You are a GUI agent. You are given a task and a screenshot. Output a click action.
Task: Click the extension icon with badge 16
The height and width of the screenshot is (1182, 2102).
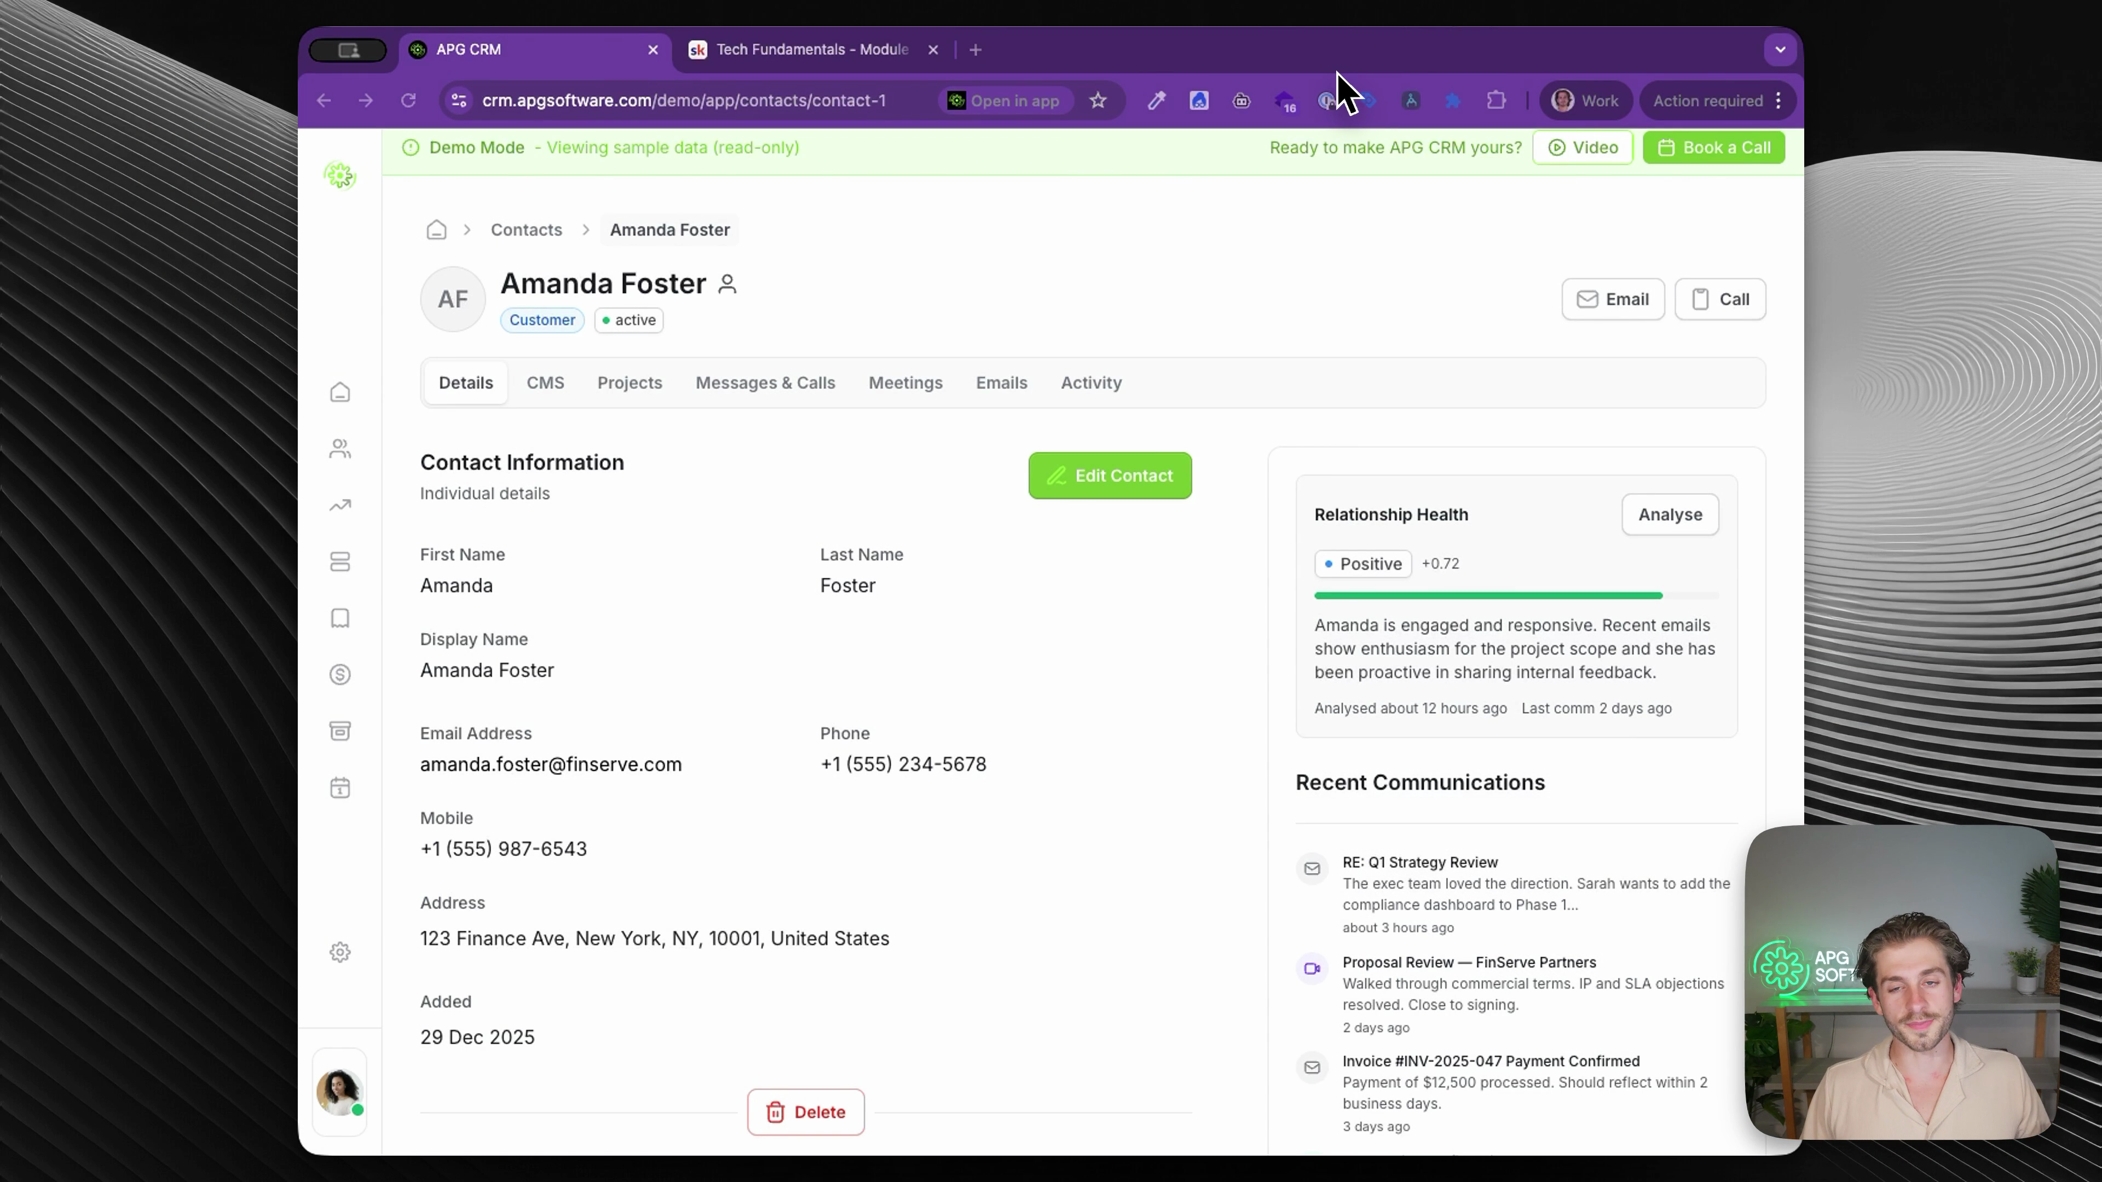(x=1284, y=101)
